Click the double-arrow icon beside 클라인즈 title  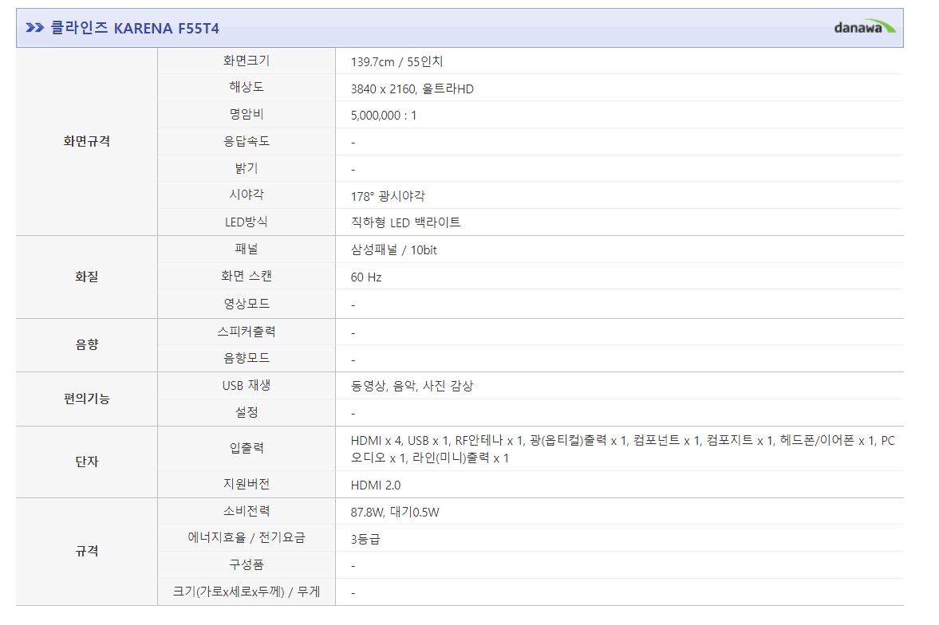[35, 28]
